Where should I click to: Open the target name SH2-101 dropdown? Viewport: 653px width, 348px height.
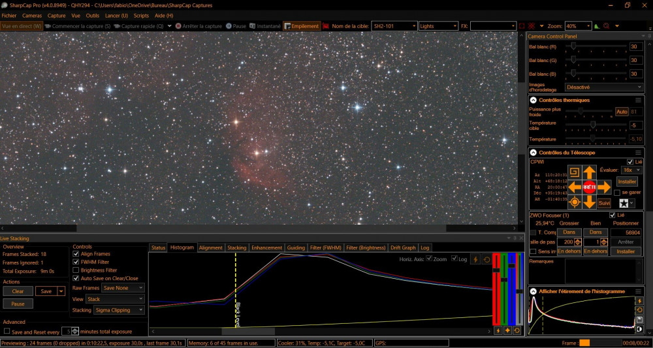point(394,26)
